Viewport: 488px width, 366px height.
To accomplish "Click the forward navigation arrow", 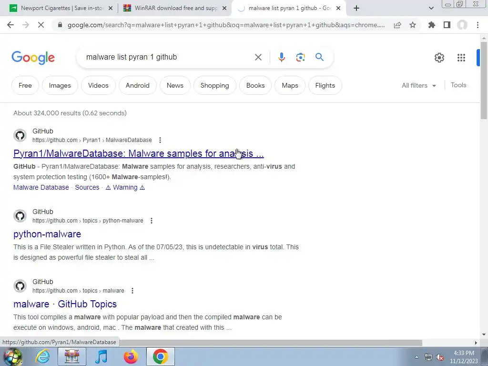I will point(26,25).
